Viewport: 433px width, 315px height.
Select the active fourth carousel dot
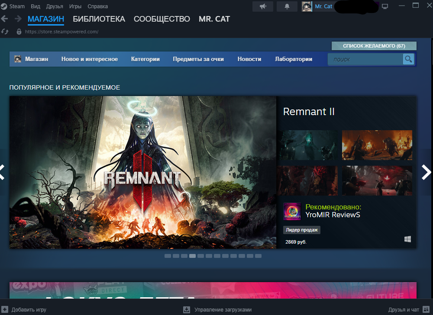click(x=193, y=256)
